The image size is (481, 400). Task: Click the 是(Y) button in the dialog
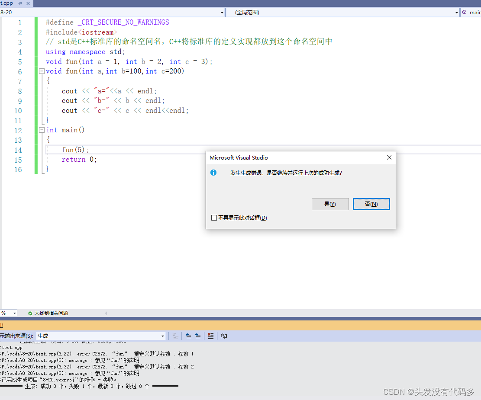tap(330, 204)
